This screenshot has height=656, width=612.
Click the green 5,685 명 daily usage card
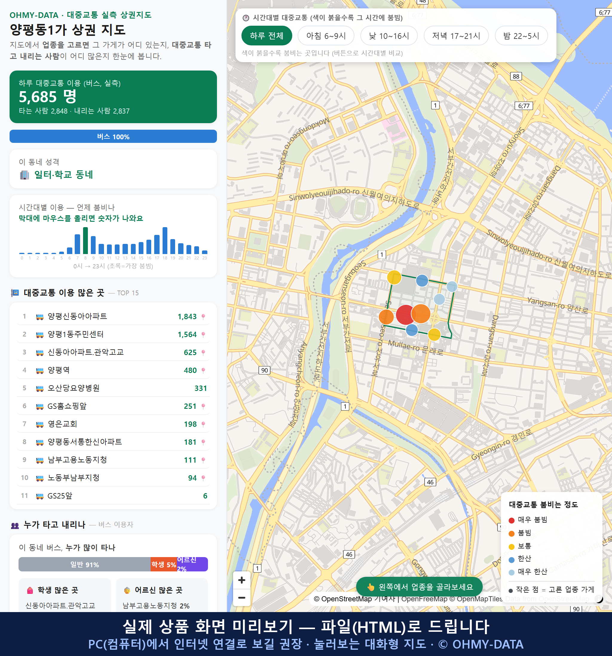113,97
